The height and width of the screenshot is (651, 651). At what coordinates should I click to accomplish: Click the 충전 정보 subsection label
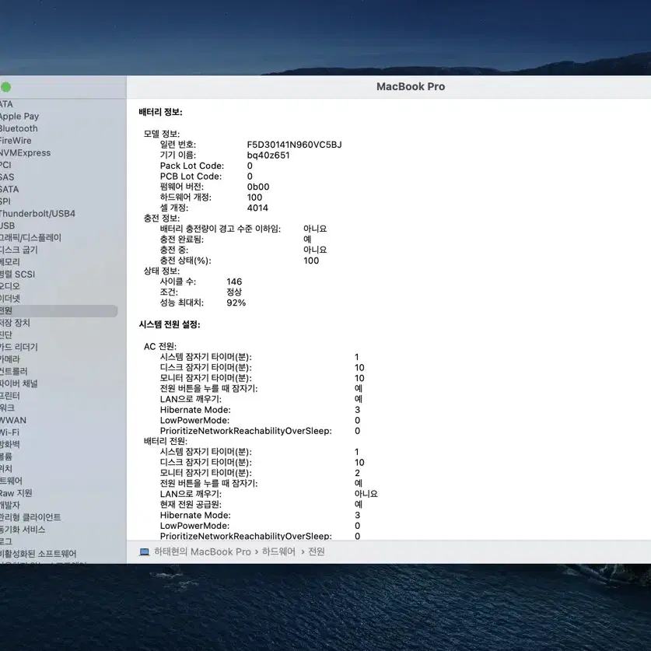162,219
